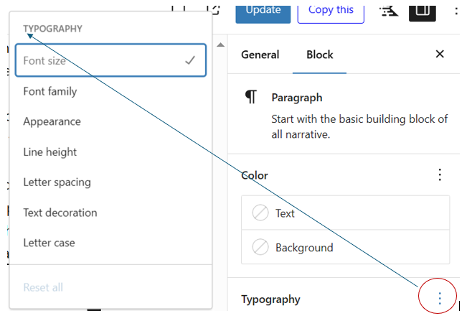Open the Background color picker
The height and width of the screenshot is (326, 472).
click(346, 248)
